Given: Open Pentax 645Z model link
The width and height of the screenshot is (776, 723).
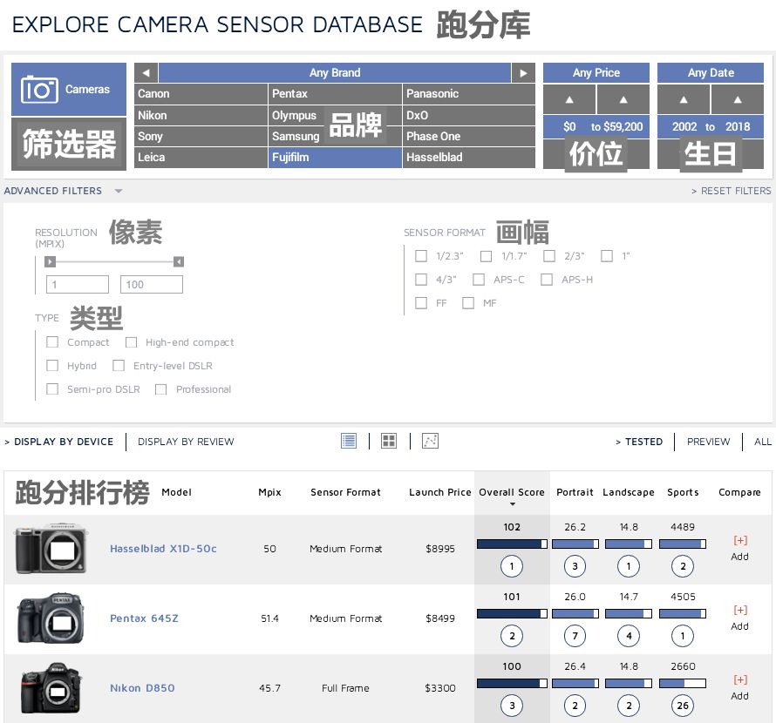Looking at the screenshot, I should coord(144,618).
